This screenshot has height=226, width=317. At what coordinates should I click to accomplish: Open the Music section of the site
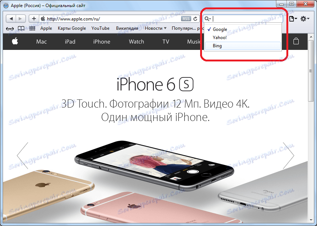coord(194,42)
